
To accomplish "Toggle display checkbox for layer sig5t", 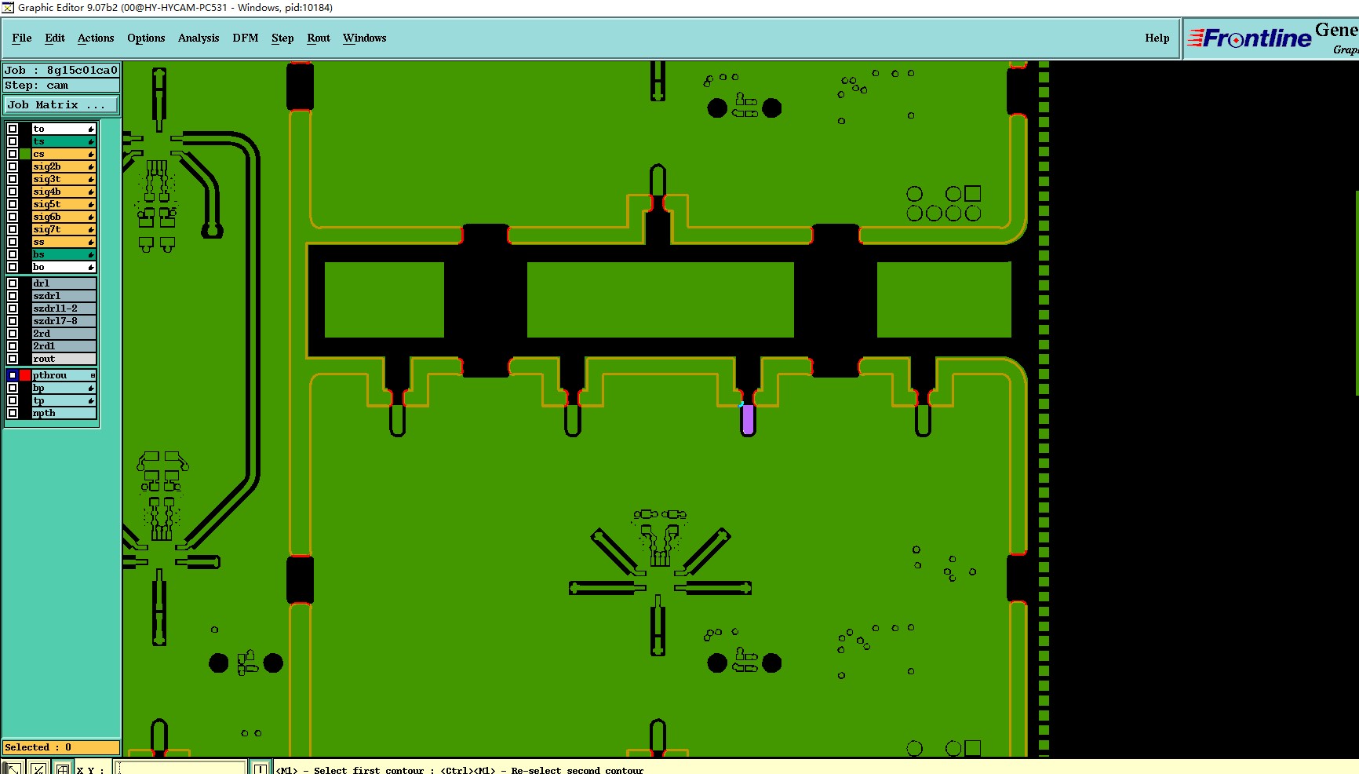I will [13, 204].
